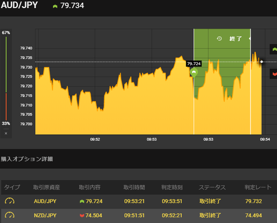Click the 79.724 price tag on chart

click(194, 64)
